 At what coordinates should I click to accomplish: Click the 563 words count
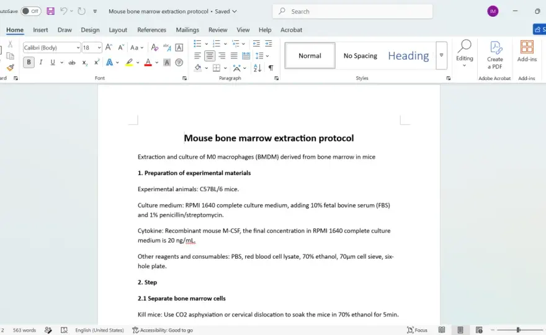(24, 330)
